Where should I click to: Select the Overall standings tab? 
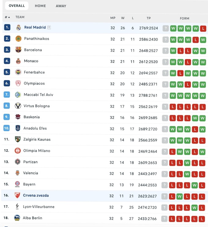tap(17, 6)
